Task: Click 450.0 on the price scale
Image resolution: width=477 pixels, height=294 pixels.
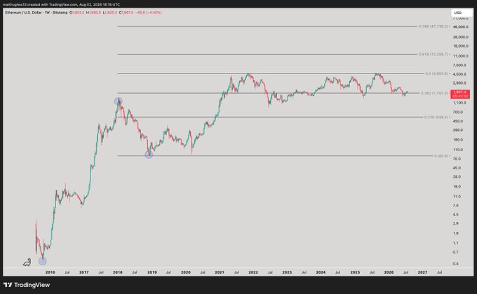Action: 458,121
